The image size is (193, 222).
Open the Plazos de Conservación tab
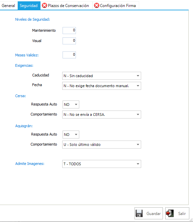click(67, 6)
